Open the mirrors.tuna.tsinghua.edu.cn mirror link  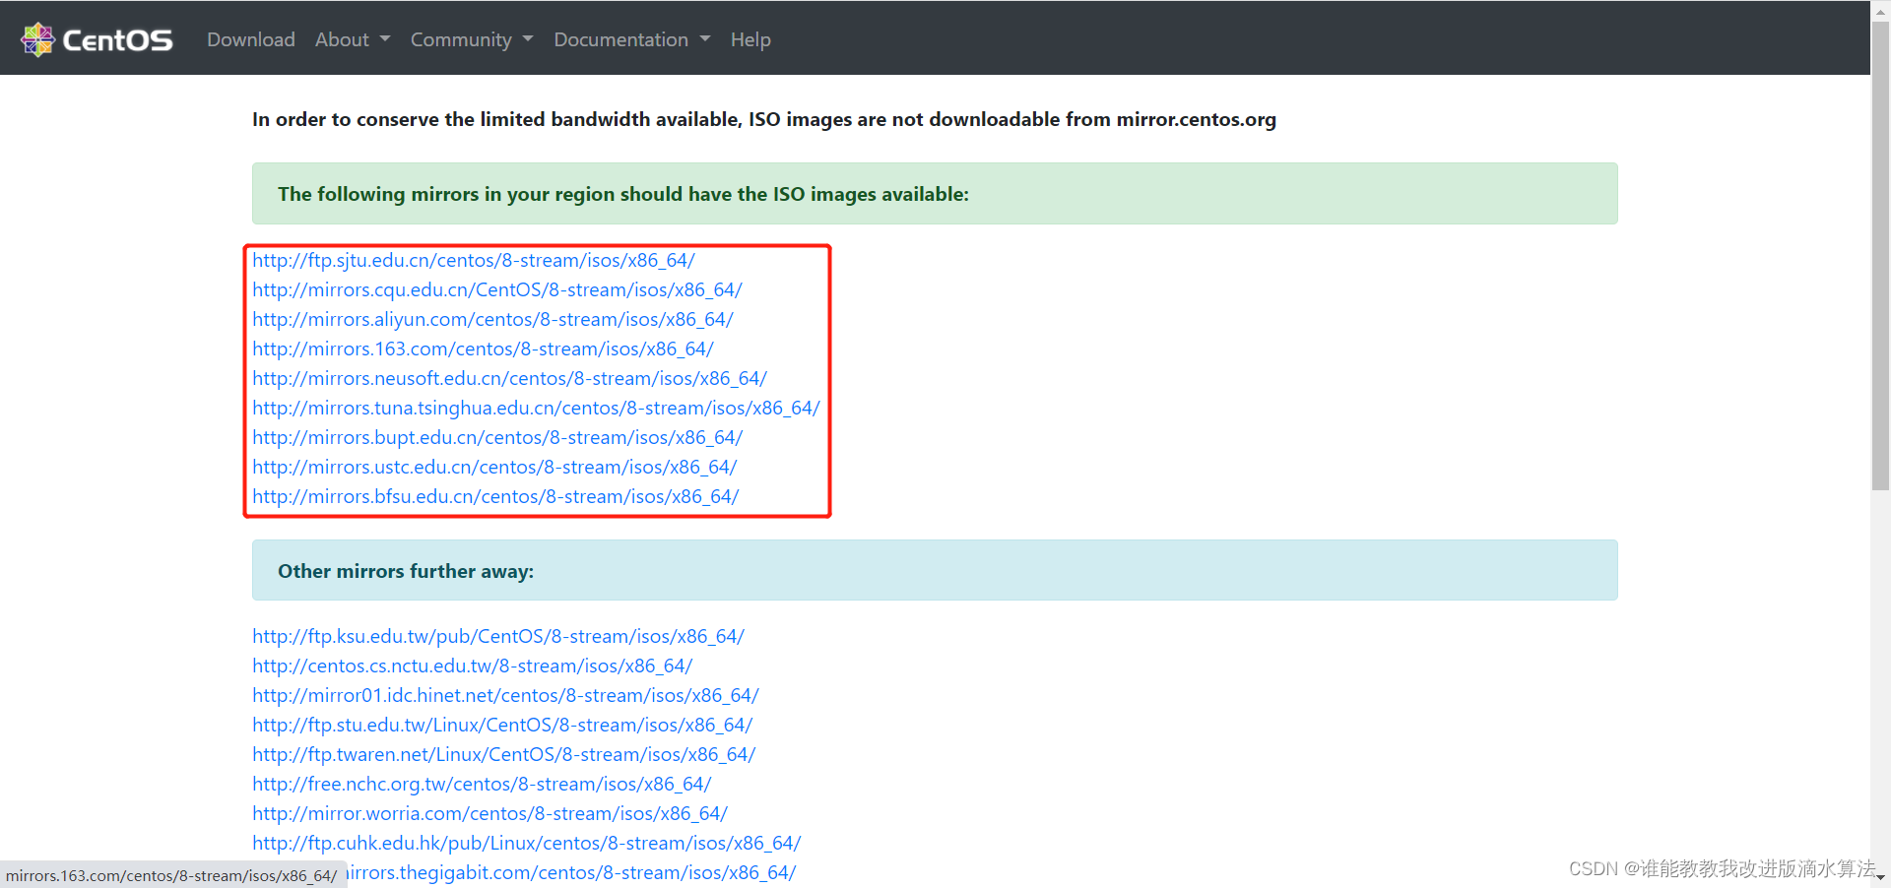click(x=536, y=408)
